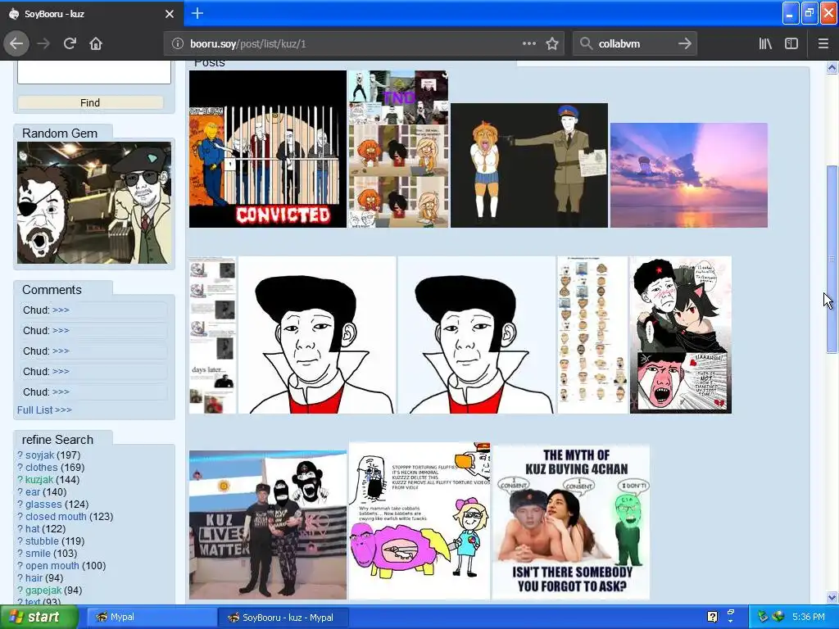The height and width of the screenshot is (629, 839).
Task: Click the help question mark tray icon
Action: [712, 618]
